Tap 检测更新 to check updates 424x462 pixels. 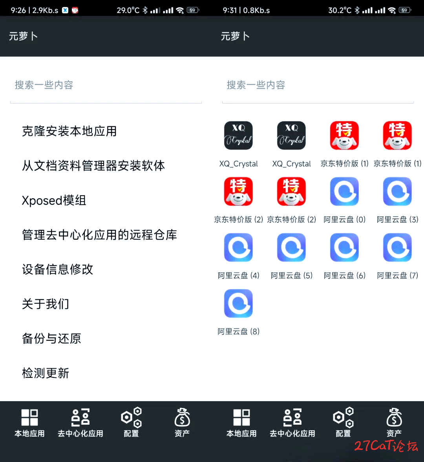(46, 373)
